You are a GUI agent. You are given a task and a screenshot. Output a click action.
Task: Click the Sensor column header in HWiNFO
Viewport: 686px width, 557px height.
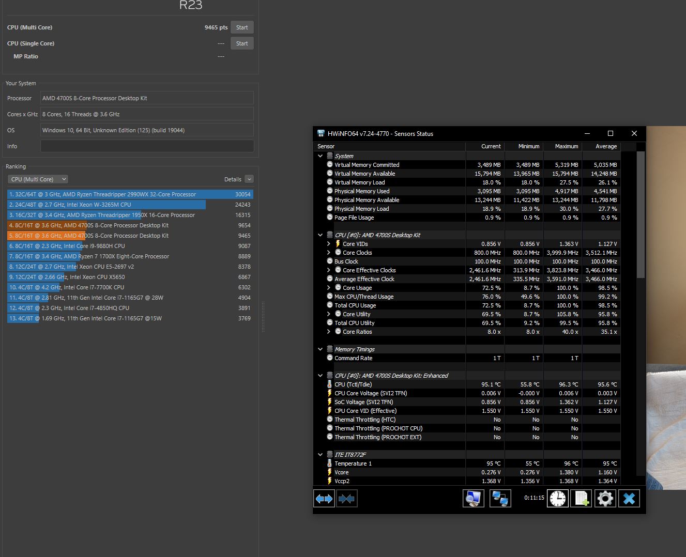pos(389,146)
